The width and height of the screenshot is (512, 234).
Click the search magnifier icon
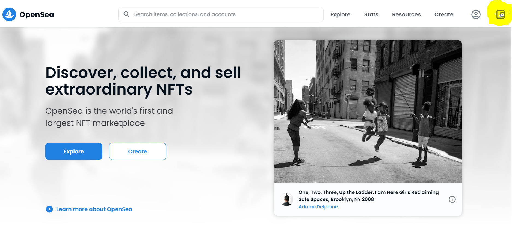(126, 14)
